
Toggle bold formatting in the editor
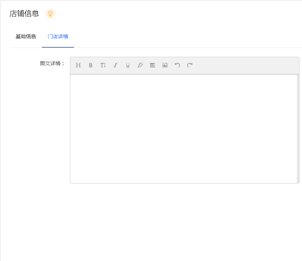pos(90,65)
